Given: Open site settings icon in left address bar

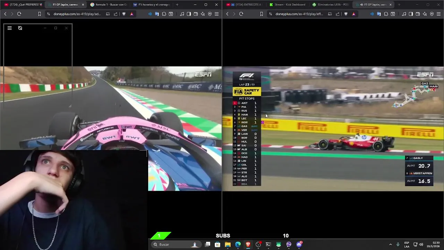Looking at the screenshot, I should [x=49, y=14].
